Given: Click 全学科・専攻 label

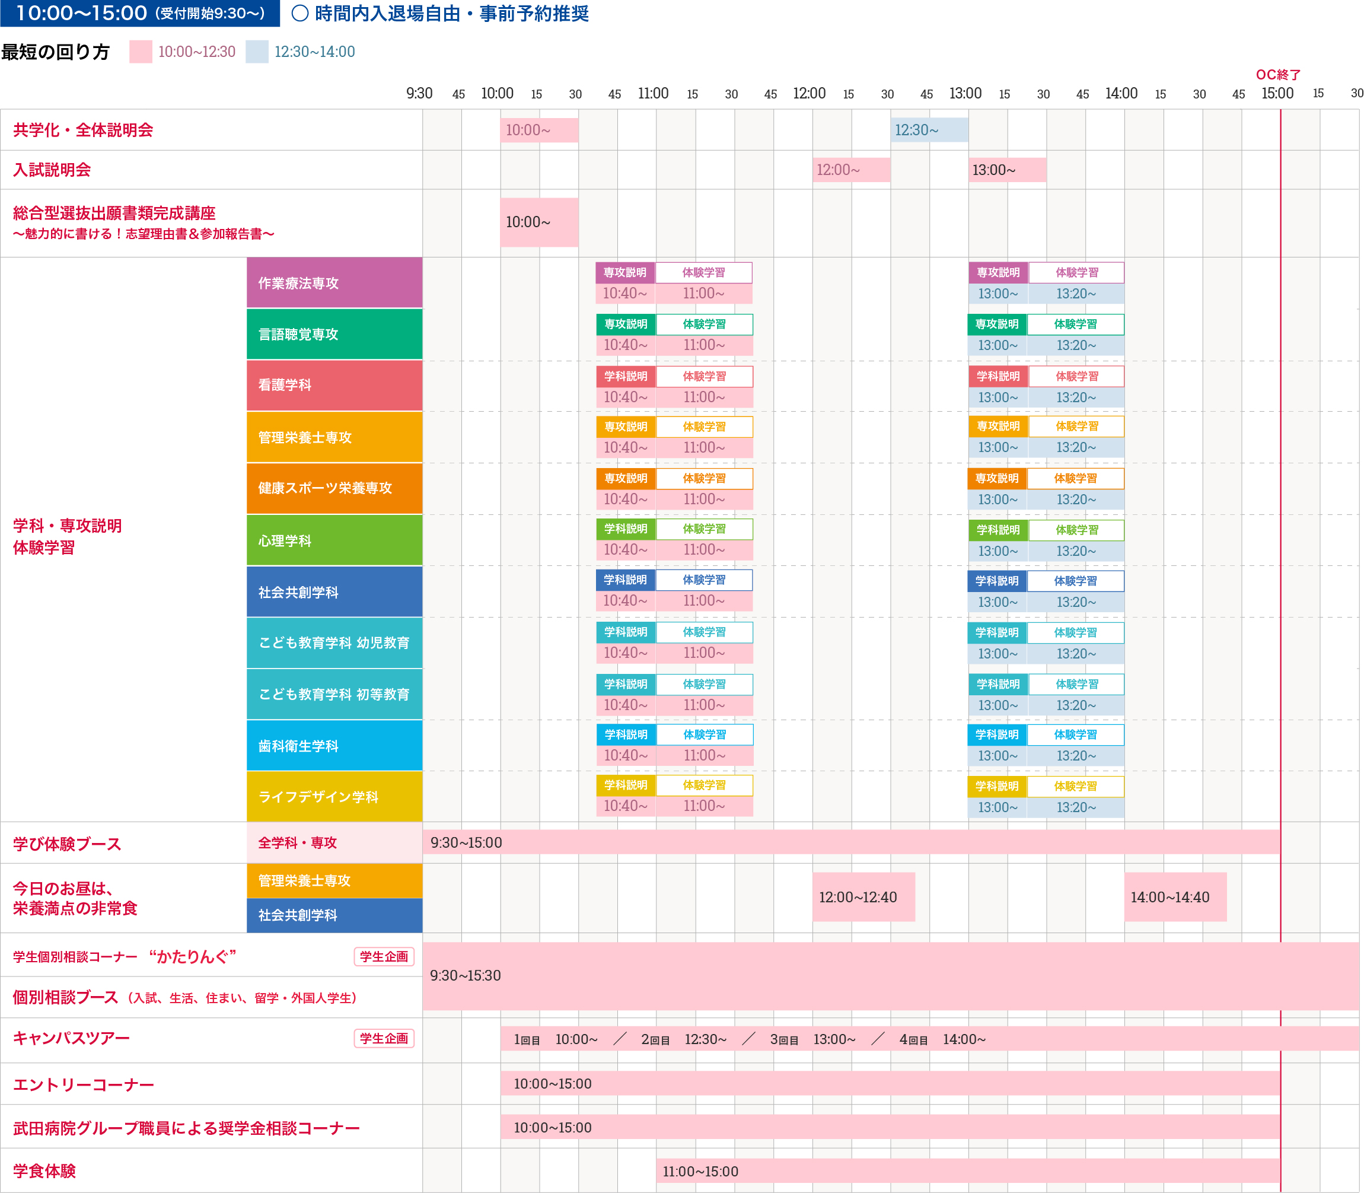Looking at the screenshot, I should click(x=334, y=843).
